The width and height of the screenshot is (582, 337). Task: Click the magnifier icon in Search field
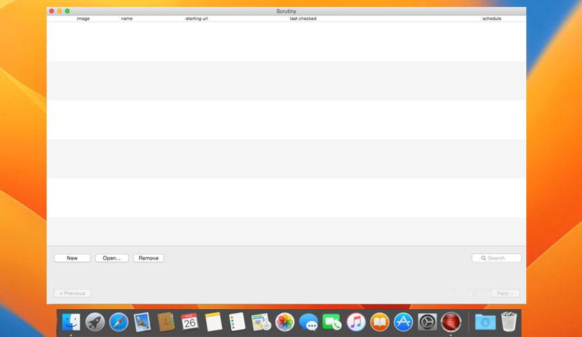483,258
